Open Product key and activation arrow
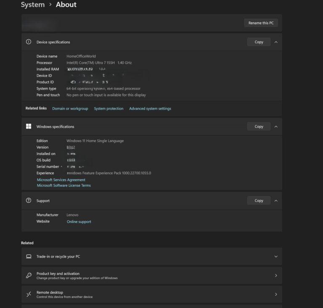The width and height of the screenshot is (323, 308). [276, 276]
